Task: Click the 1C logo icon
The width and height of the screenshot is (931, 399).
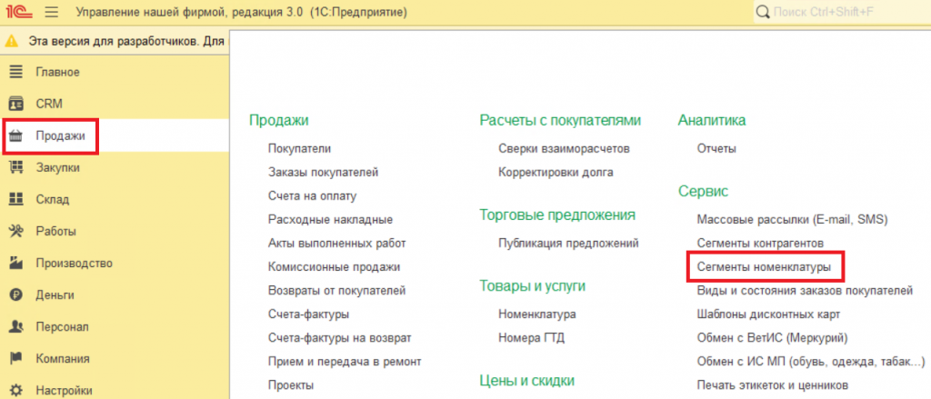Action: point(20,11)
